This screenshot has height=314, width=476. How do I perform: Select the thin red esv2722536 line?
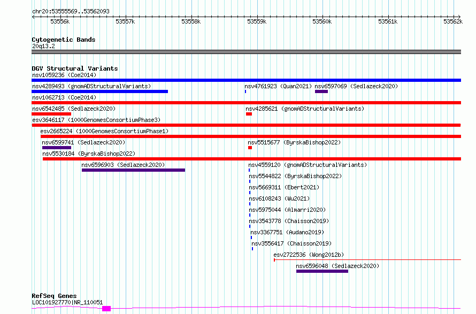tap(367, 259)
